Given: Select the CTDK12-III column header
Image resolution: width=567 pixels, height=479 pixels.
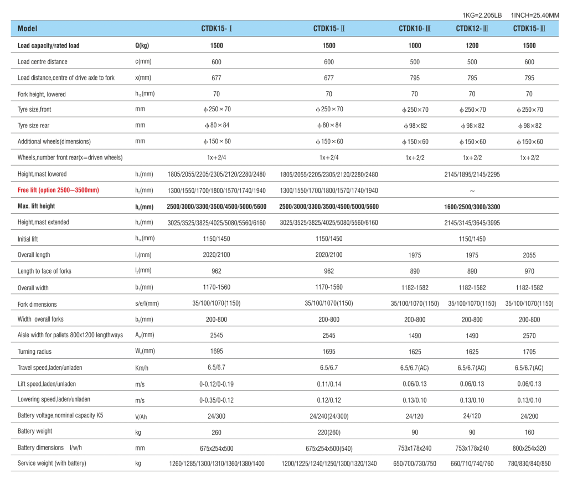Looking at the screenshot, I should tap(472, 29).
